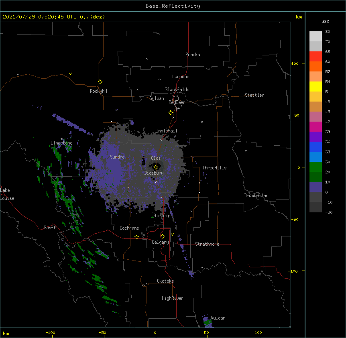The image size is (346, 338).
Task: Click the ThreeHills label
Action: pos(214,168)
